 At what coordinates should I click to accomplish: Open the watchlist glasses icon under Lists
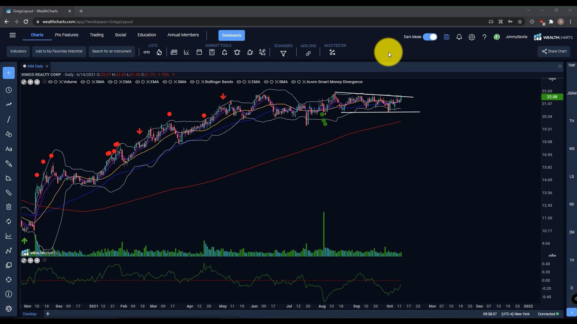(x=146, y=52)
